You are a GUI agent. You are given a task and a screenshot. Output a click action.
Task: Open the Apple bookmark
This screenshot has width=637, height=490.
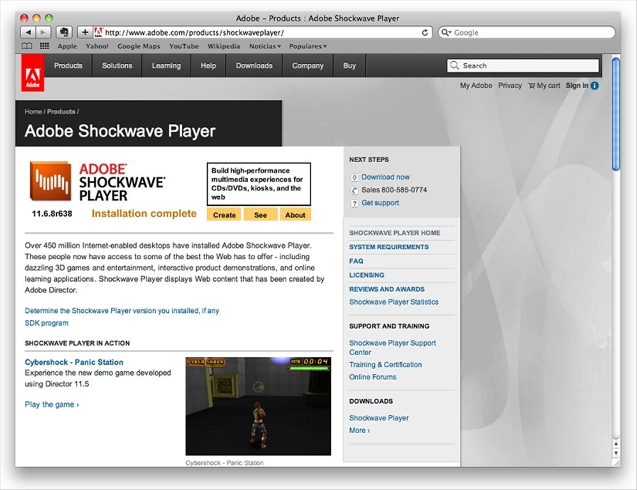point(67,47)
